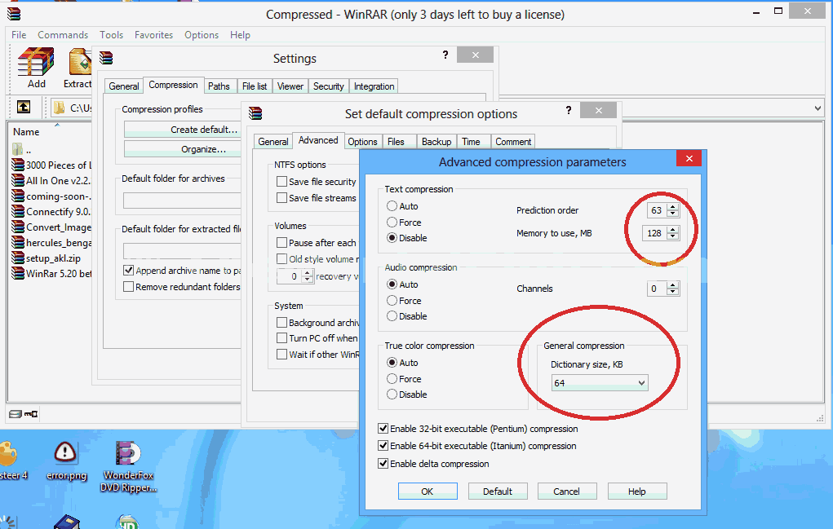
Task: Switch to Backup tab in compression options
Action: 436,142
